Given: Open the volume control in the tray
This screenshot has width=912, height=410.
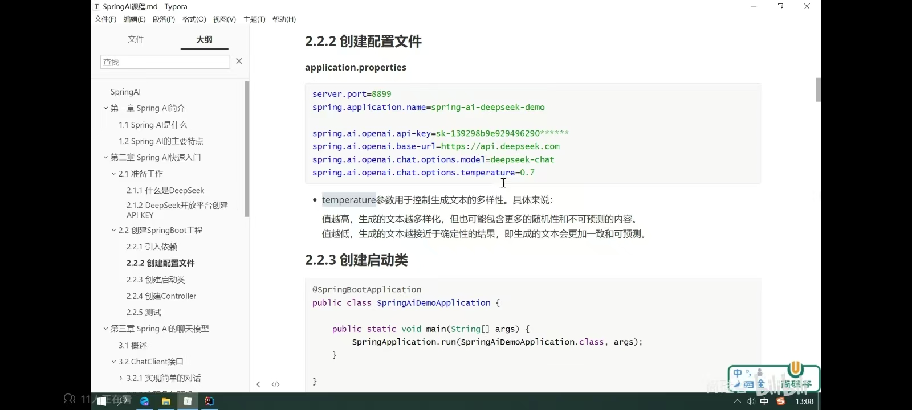Looking at the screenshot, I should click(751, 401).
